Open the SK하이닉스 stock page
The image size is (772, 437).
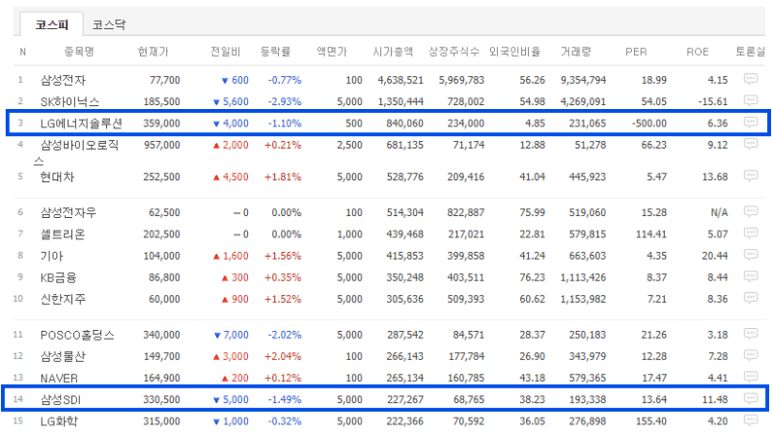(69, 102)
